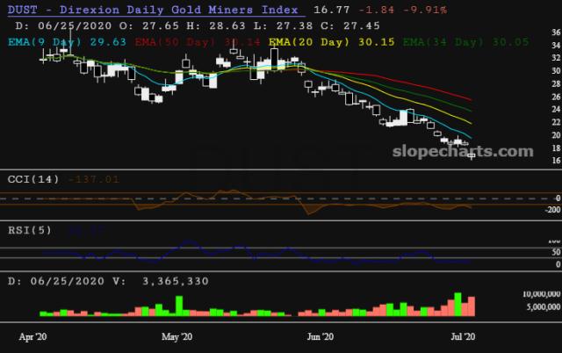The width and height of the screenshot is (562, 353).
Task: Click the last candlestick near price 17
Action: click(472, 155)
